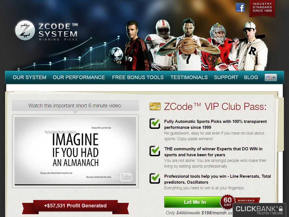Expand the language selector dropdown arrow

pos(274,77)
